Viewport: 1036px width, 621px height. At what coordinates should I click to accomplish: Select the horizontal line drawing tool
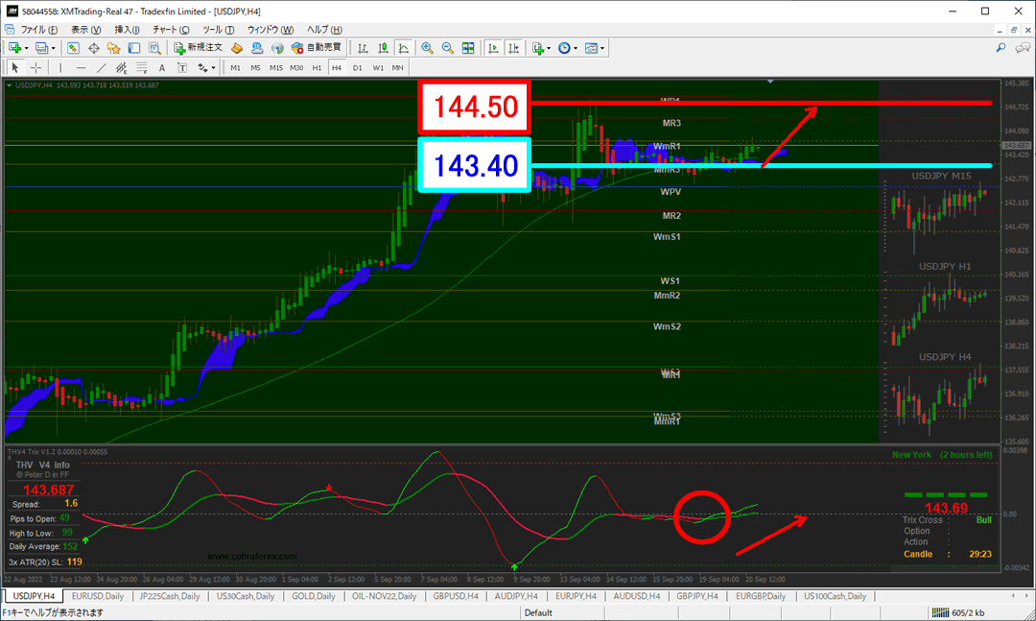81,67
